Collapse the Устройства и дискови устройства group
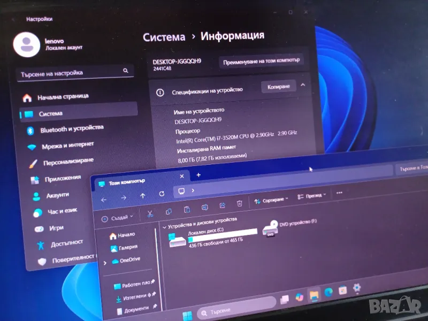 coord(164,227)
